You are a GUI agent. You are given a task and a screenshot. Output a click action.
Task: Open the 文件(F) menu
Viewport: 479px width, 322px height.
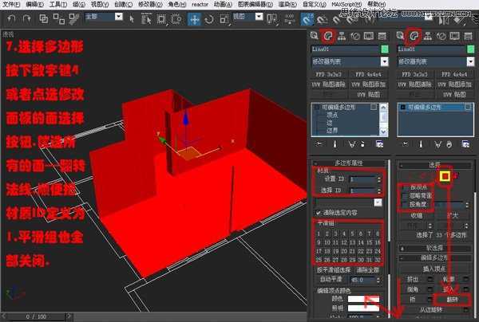[11, 4]
